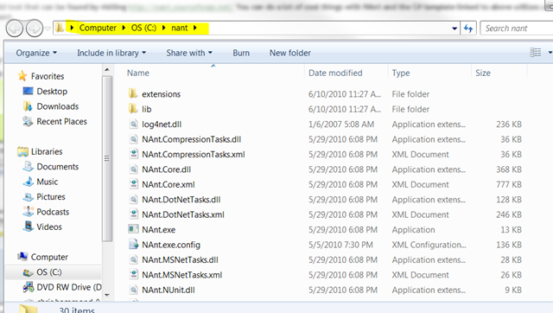This screenshot has width=553, height=313.
Task: Open the Share with menu
Action: (189, 53)
